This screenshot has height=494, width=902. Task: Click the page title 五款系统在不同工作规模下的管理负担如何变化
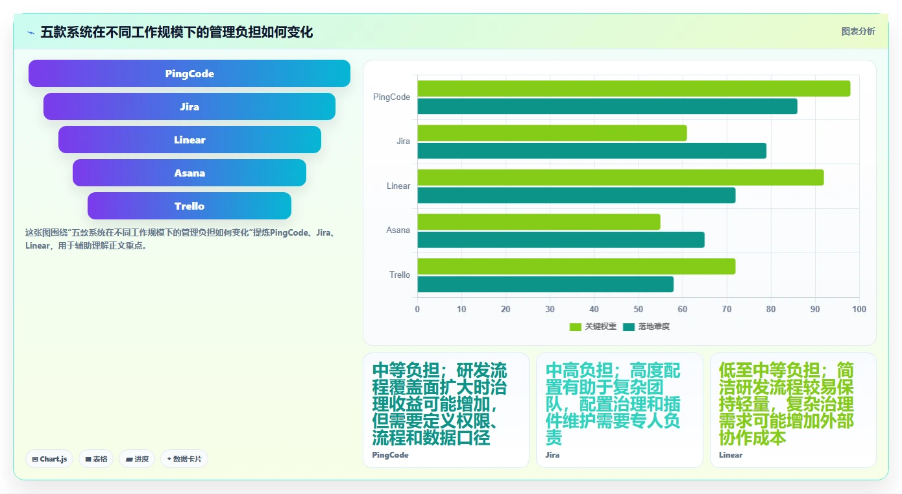click(x=177, y=32)
